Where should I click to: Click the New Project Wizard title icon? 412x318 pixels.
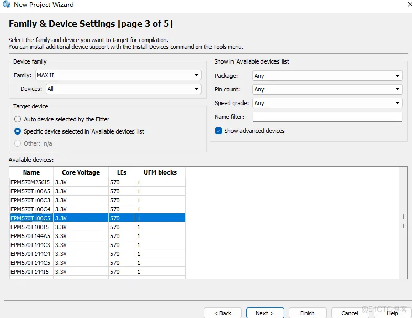pyautogui.click(x=6, y=5)
